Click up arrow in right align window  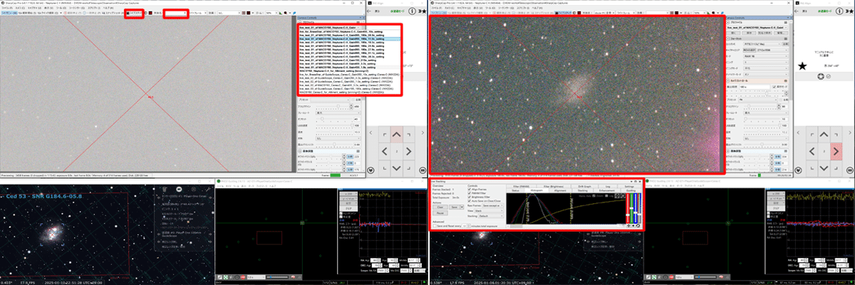click(824, 133)
